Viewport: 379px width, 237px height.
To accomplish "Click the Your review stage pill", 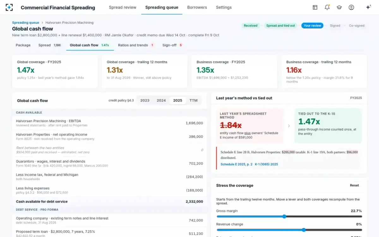I will click(x=312, y=26).
